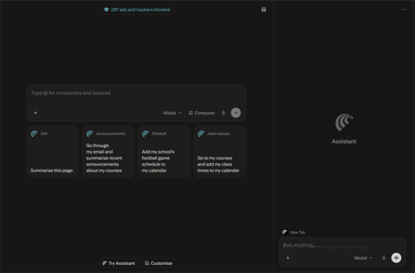Viewport: 415px width, 273px height.
Task: Click the plus icon in Assistant input
Action: (x=287, y=258)
